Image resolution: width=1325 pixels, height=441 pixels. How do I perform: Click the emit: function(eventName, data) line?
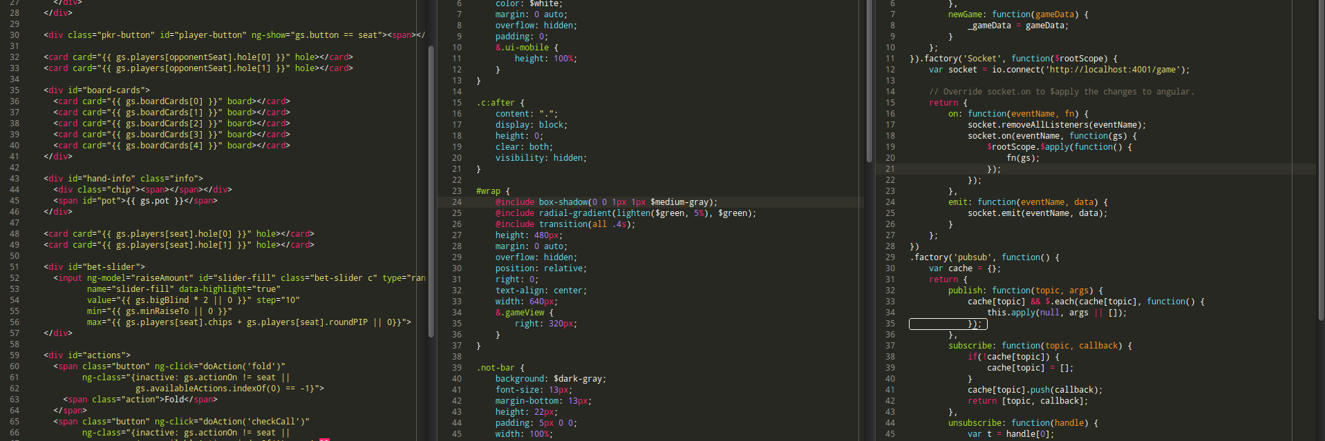coord(1028,202)
